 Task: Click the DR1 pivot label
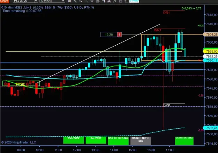tap(166, 13)
